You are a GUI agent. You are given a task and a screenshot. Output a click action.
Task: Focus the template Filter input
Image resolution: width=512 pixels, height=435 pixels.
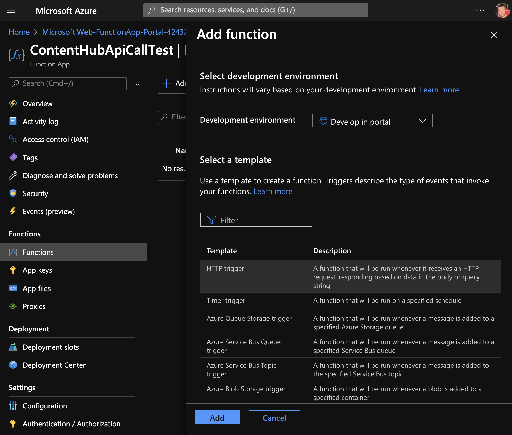click(256, 220)
